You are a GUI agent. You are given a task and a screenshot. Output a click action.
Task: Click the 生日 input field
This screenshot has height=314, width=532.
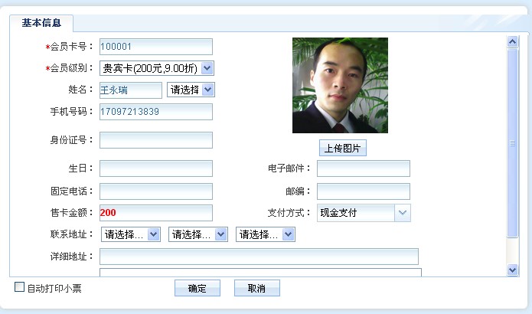(156, 168)
